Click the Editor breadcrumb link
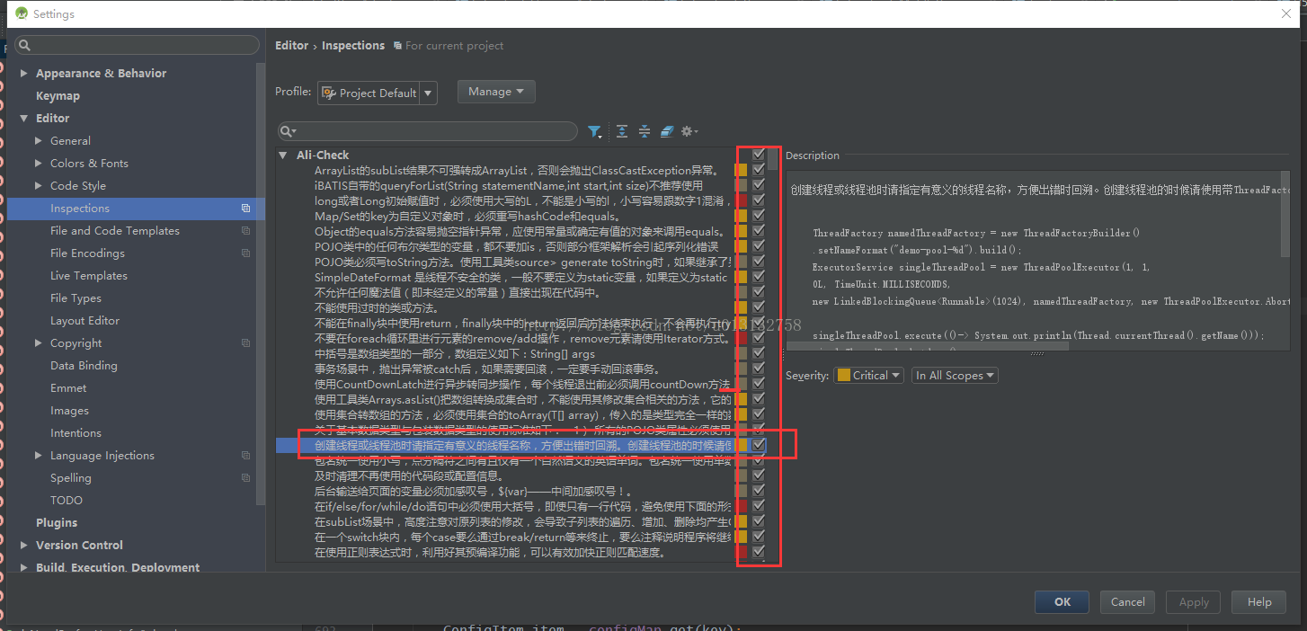 291,46
